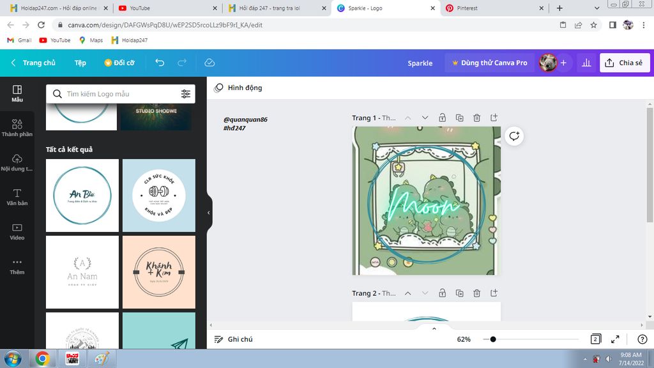This screenshot has height=368, width=654.
Task: Reload the browser page
Action: (x=41, y=25)
